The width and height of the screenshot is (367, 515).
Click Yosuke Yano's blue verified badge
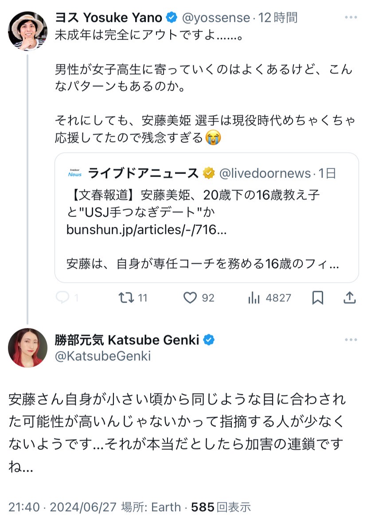point(172,18)
